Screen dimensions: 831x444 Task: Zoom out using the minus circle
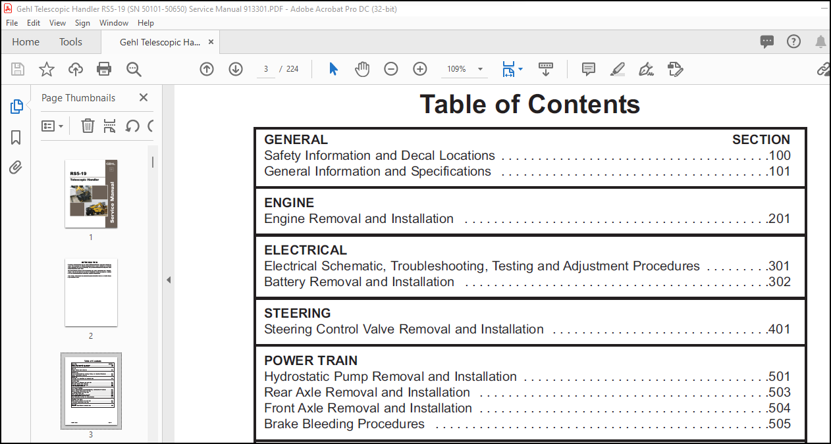click(391, 69)
